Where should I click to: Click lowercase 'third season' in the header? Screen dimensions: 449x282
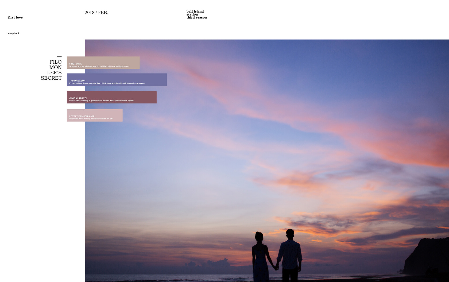coord(196,18)
